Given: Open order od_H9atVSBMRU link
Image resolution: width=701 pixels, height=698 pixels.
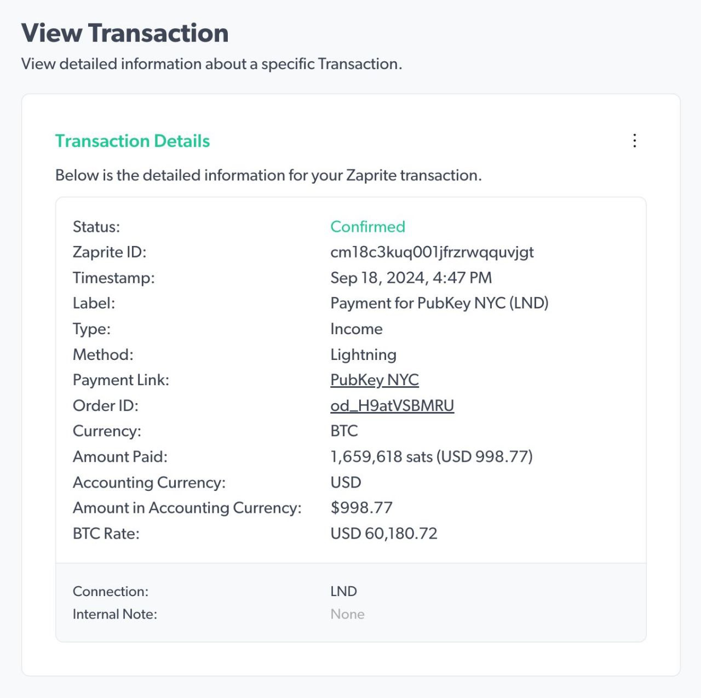Looking at the screenshot, I should coord(392,405).
